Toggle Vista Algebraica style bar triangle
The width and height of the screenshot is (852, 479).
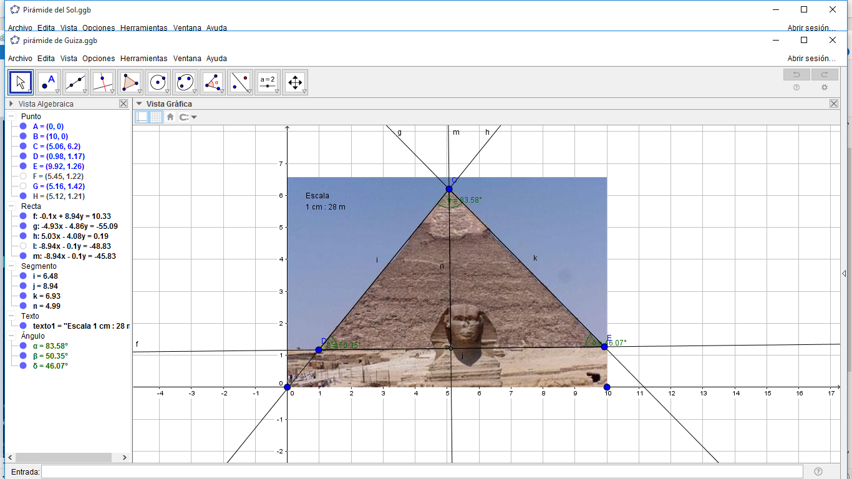tap(11, 104)
